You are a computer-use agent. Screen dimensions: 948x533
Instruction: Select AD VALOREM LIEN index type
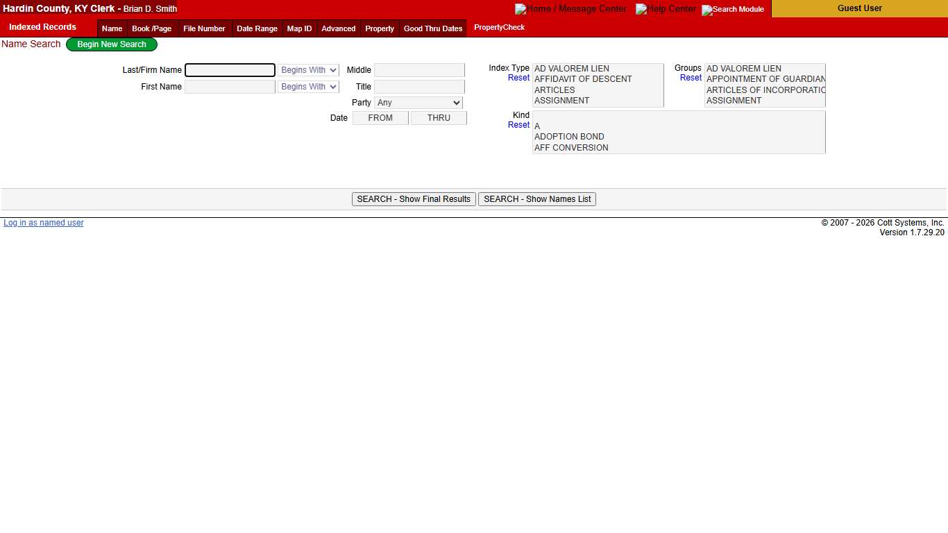point(570,68)
